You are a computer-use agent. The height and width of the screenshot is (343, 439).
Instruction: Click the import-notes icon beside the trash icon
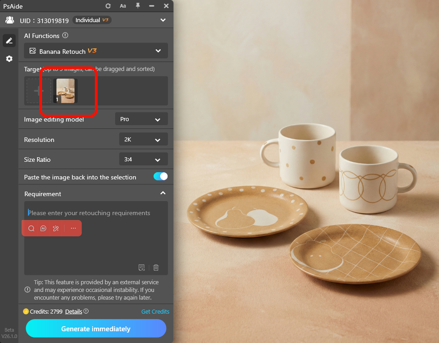142,268
